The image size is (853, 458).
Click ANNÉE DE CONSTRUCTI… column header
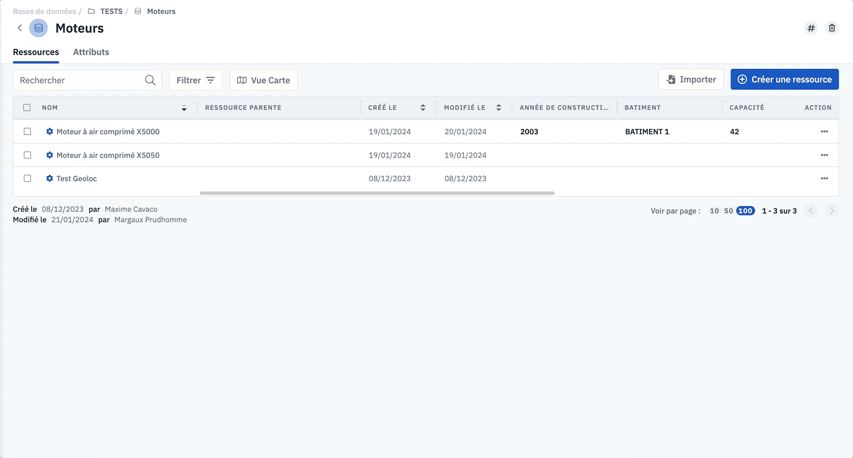(564, 108)
